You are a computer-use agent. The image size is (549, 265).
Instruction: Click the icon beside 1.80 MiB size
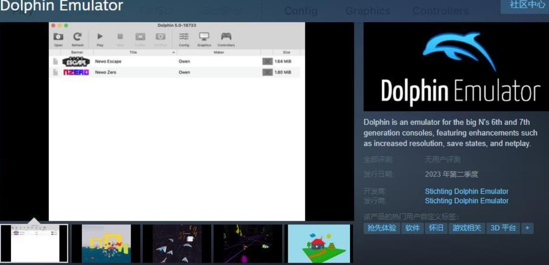coord(267,72)
